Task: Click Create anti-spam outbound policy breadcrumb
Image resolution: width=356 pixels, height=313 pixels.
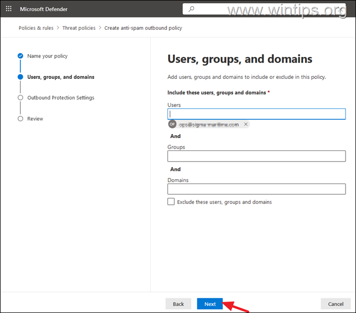Action: pyautogui.click(x=143, y=28)
